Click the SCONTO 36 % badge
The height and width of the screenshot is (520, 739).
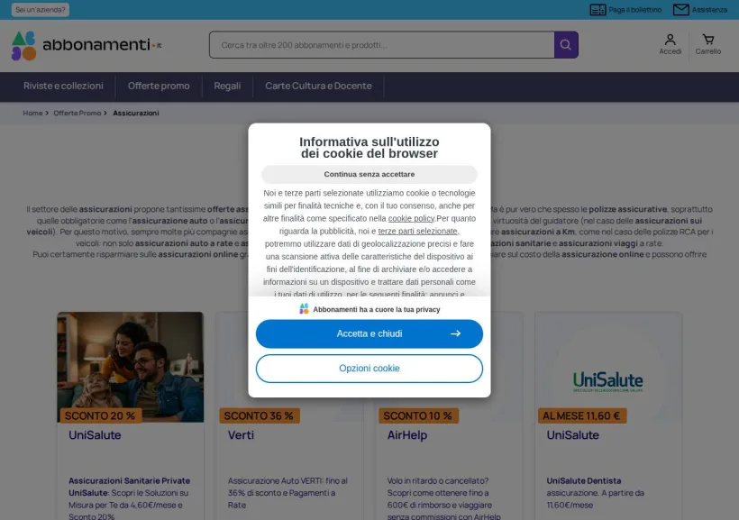pyautogui.click(x=259, y=415)
